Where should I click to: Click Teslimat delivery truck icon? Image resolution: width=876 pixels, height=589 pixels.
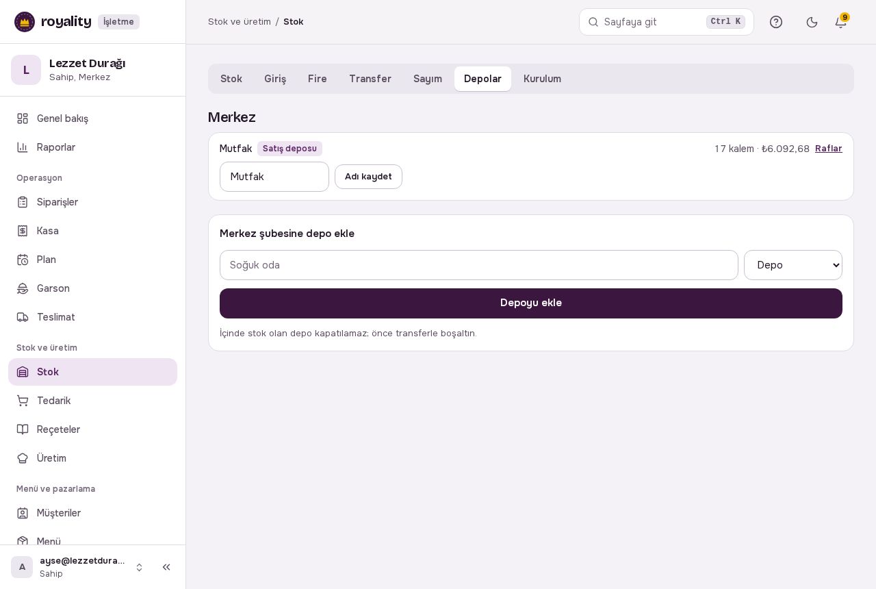[23, 317]
